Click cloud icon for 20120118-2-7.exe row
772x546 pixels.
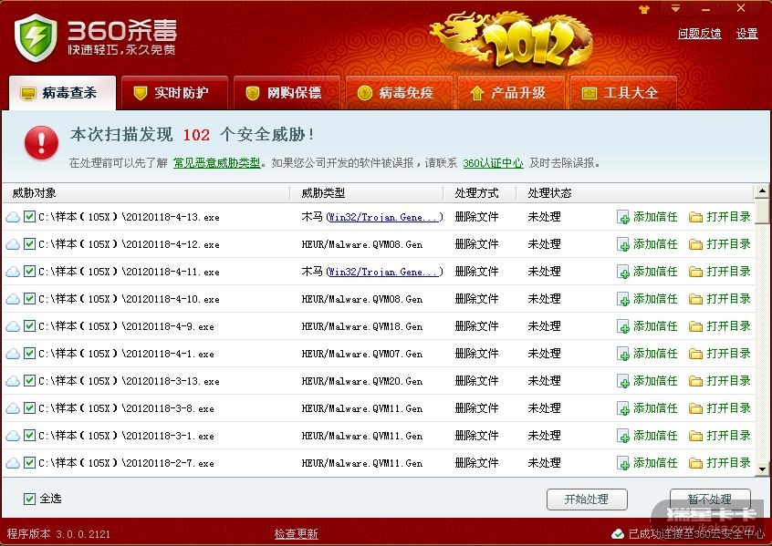[x=13, y=463]
